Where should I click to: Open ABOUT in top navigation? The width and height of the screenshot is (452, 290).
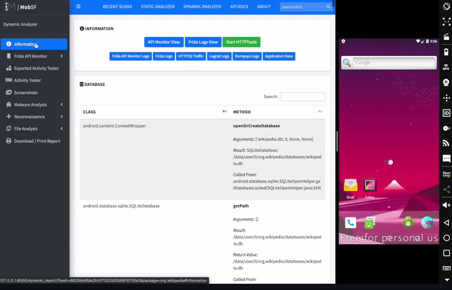click(264, 7)
